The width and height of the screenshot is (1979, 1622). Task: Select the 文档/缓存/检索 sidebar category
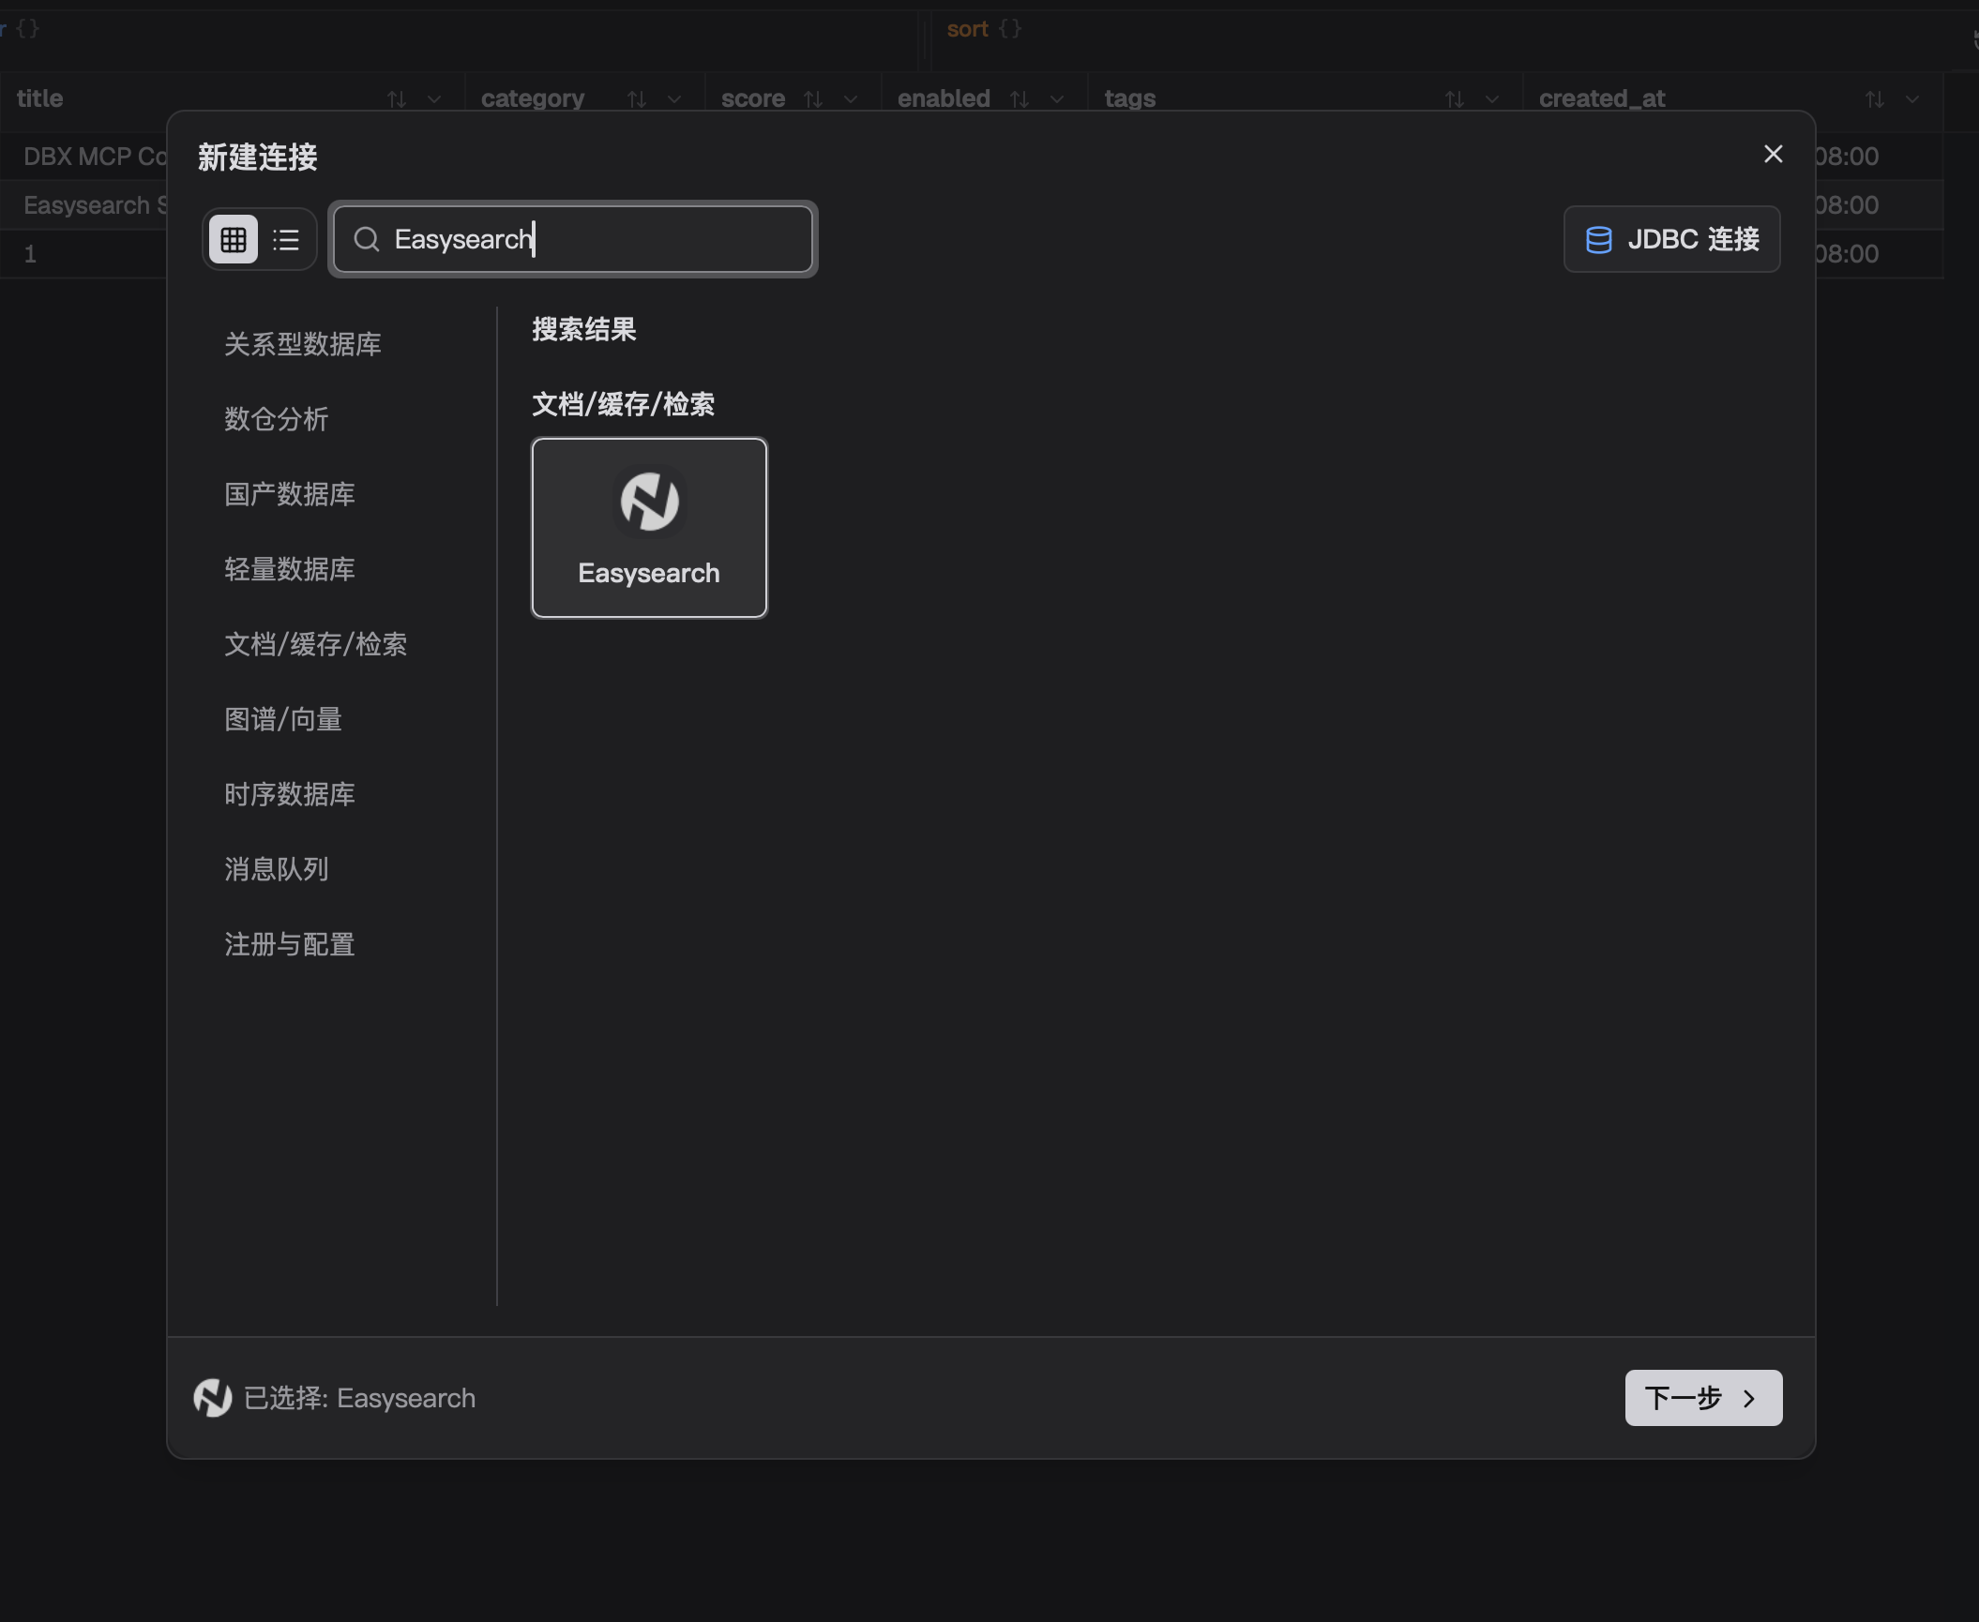tap(316, 644)
